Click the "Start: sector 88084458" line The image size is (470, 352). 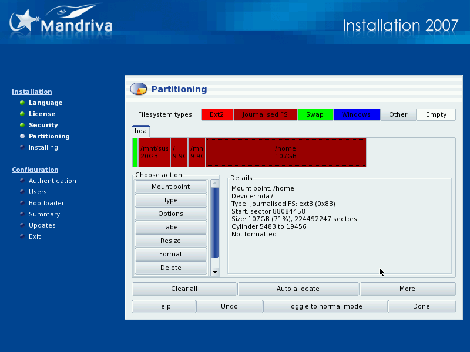click(268, 211)
